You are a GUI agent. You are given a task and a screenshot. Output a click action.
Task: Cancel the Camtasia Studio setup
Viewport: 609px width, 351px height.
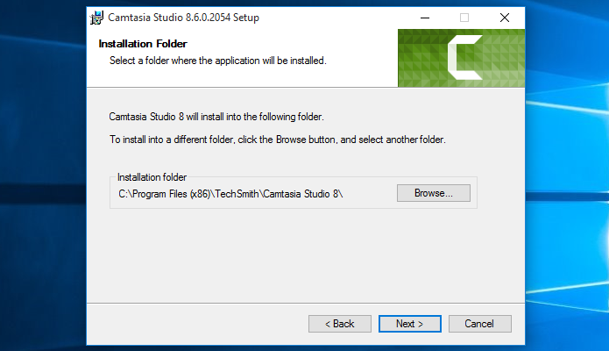click(479, 324)
